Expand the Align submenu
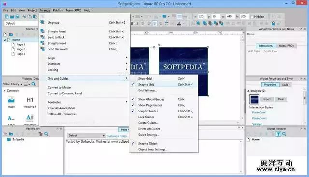 (x=85, y=58)
